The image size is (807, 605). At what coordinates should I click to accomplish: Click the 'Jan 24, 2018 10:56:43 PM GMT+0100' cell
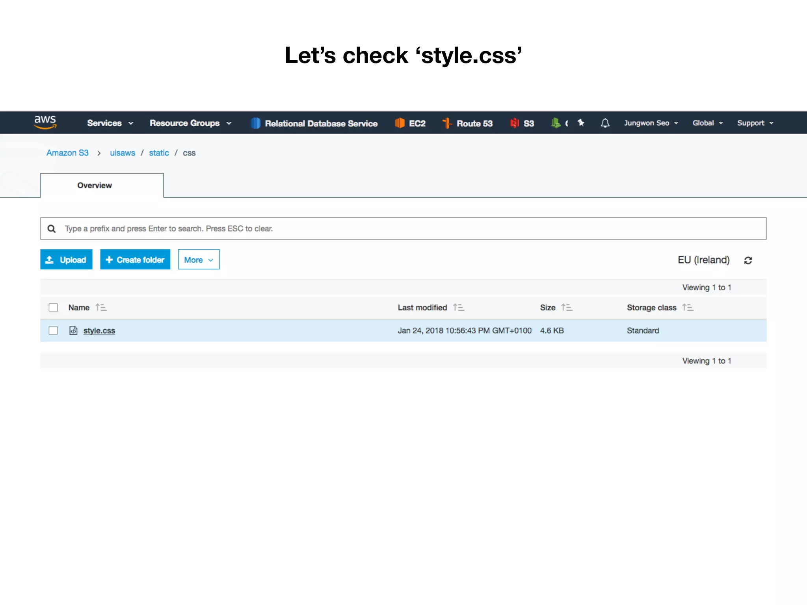point(464,330)
